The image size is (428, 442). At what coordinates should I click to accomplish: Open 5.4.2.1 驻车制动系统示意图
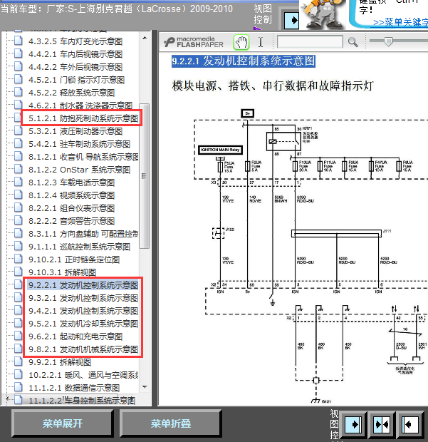pyautogui.click(x=80, y=144)
